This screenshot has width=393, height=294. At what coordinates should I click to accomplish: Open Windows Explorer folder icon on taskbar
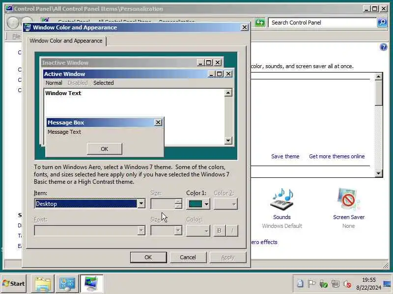(43, 284)
